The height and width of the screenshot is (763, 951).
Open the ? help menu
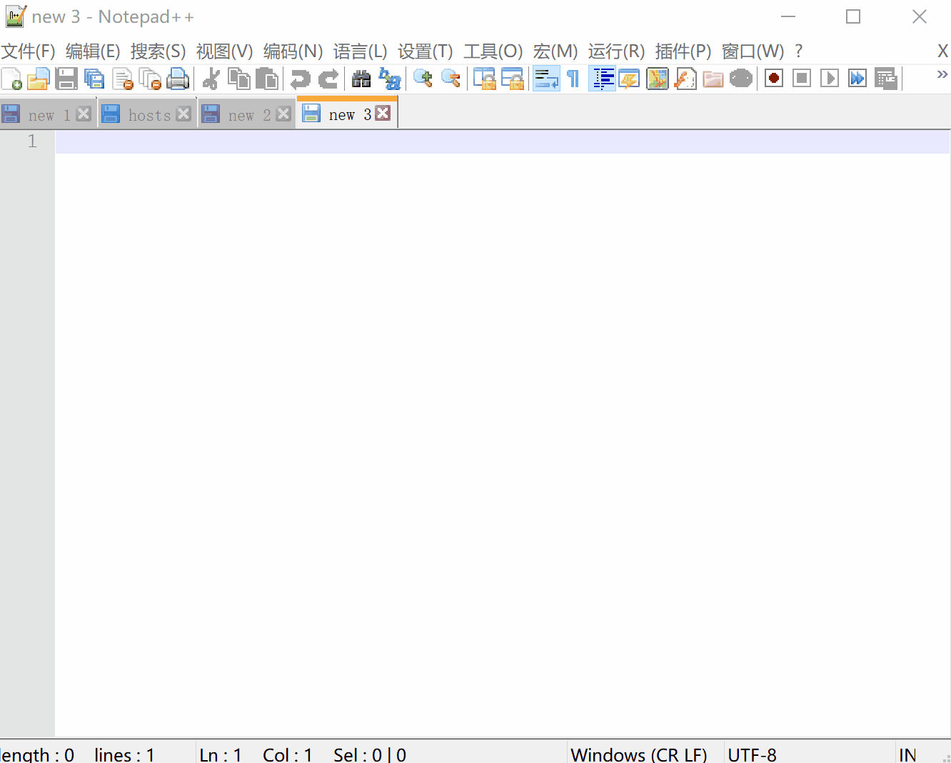coord(799,51)
